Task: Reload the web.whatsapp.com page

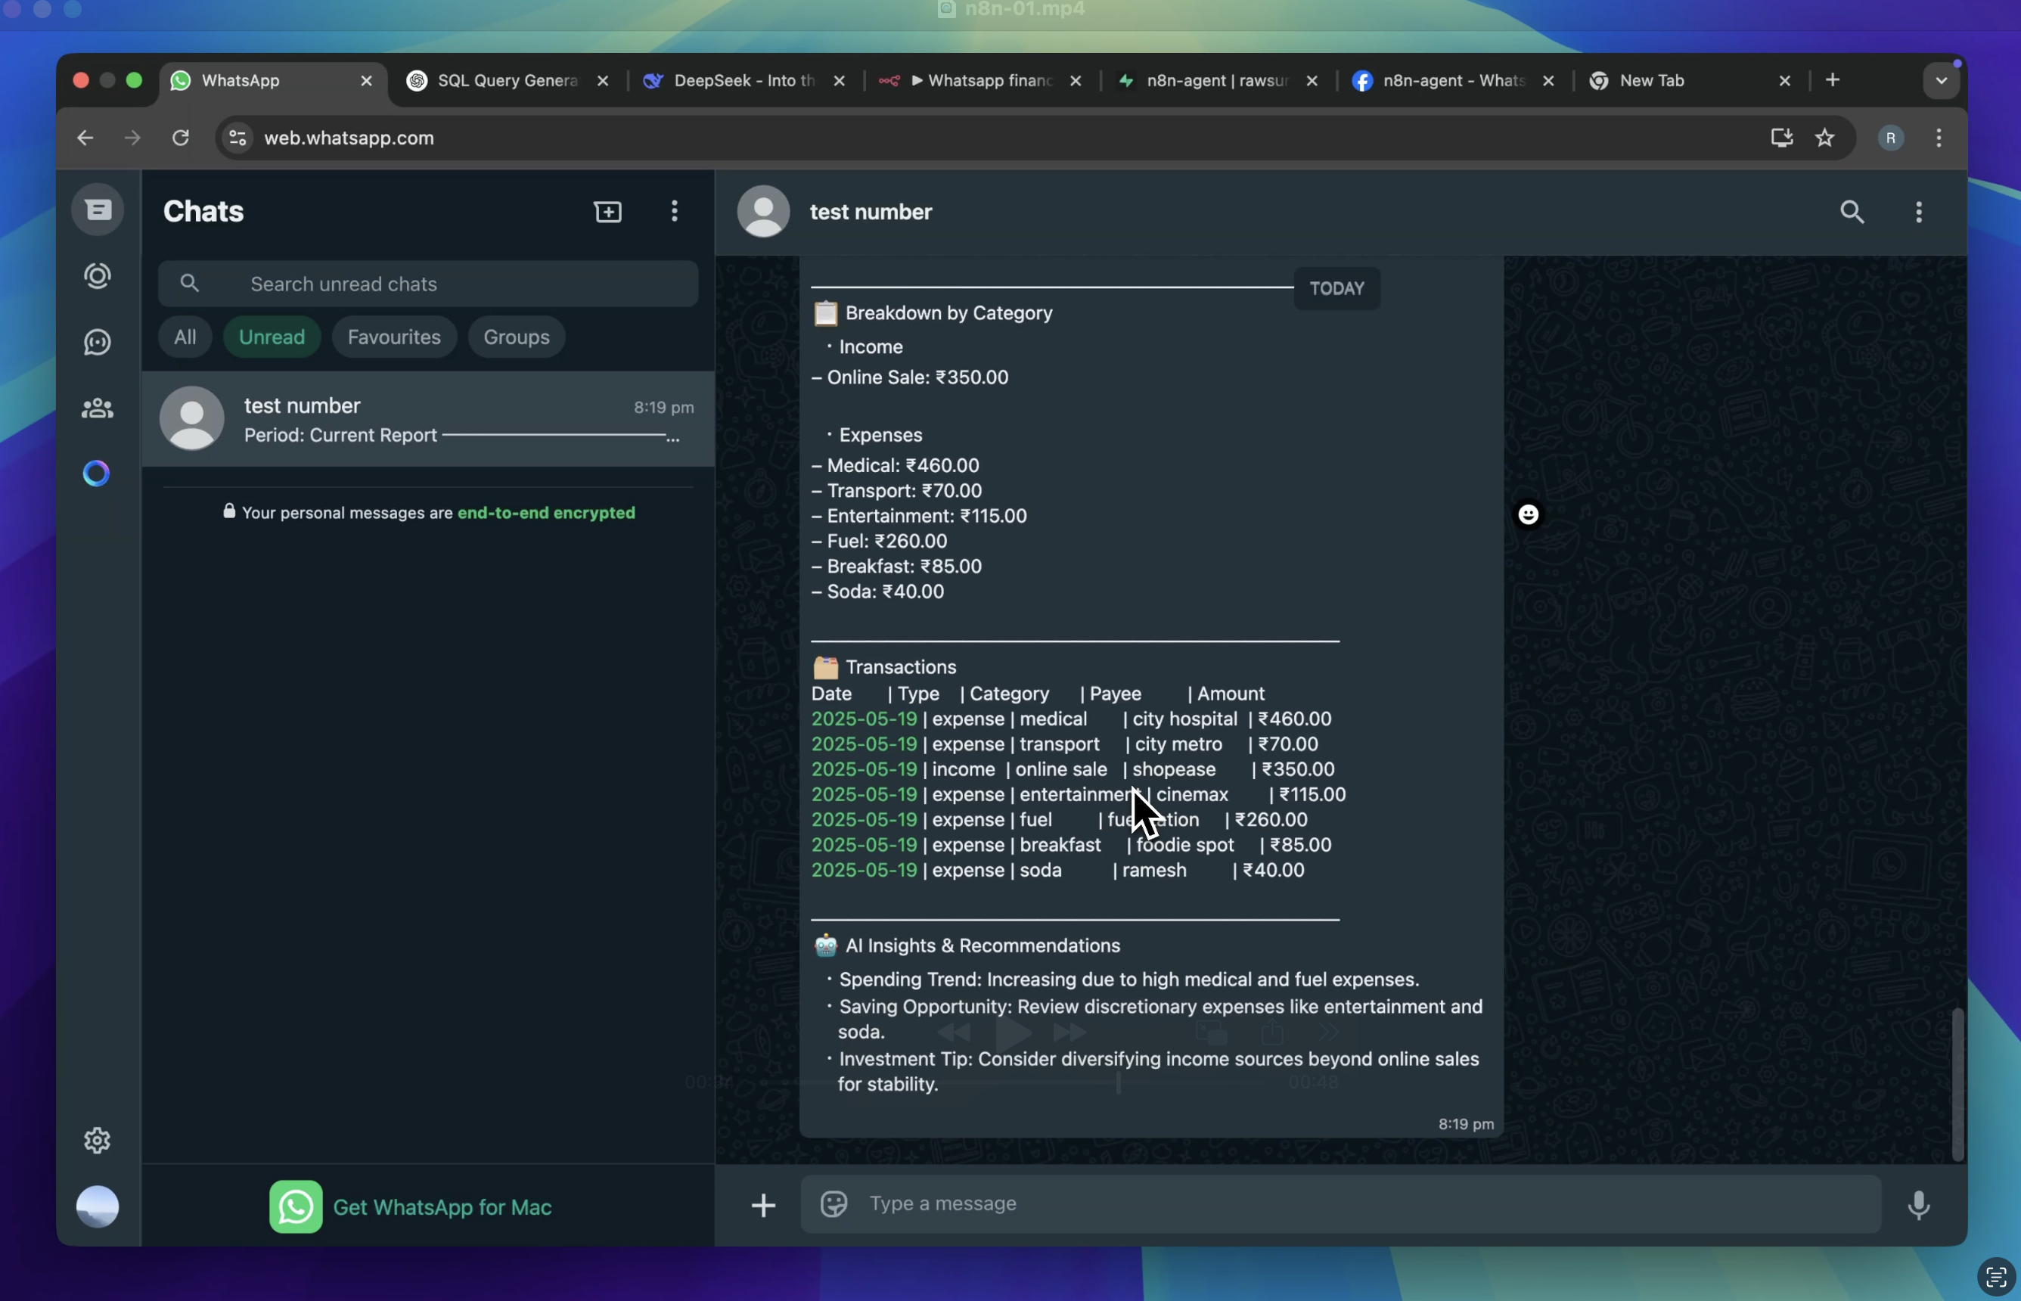Action: point(181,138)
